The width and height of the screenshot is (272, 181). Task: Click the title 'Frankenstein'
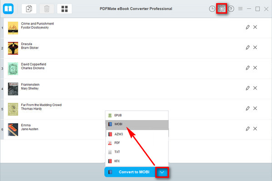pos(30,85)
